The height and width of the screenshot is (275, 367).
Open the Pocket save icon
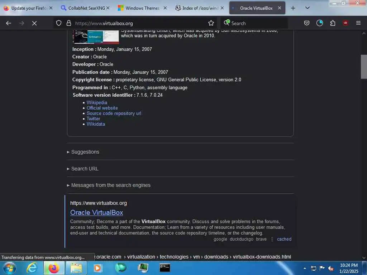(x=307, y=23)
